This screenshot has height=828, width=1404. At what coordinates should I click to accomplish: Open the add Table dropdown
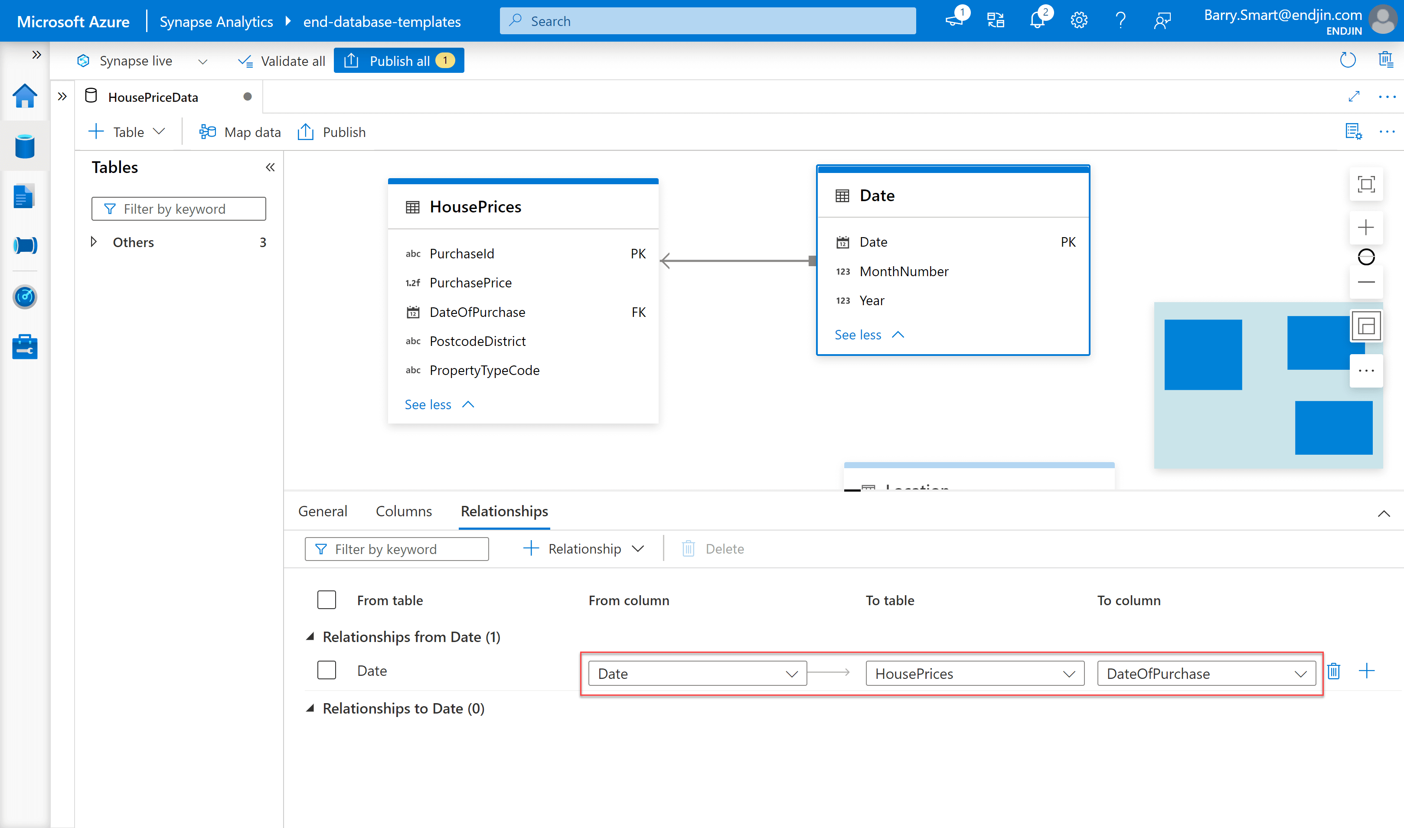click(127, 132)
